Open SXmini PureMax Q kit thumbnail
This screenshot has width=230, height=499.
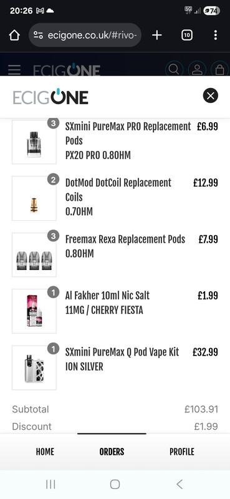tap(34, 367)
